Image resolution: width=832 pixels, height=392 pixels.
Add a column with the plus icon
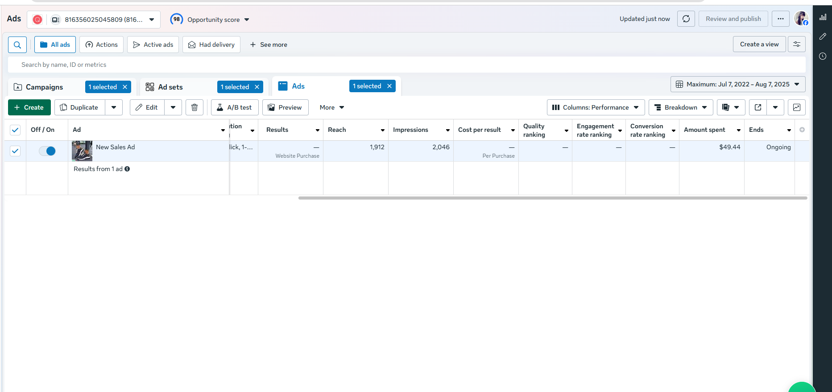pos(802,130)
